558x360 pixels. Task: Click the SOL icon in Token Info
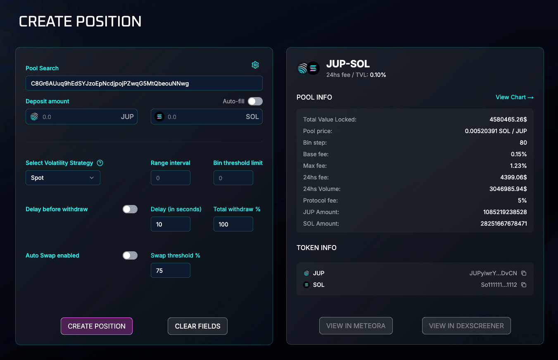[x=306, y=285]
